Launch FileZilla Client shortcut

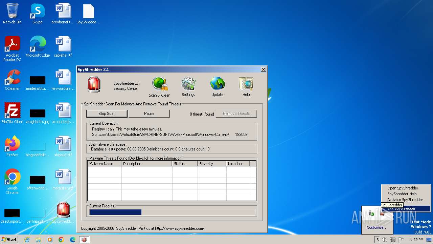pyautogui.click(x=12, y=113)
